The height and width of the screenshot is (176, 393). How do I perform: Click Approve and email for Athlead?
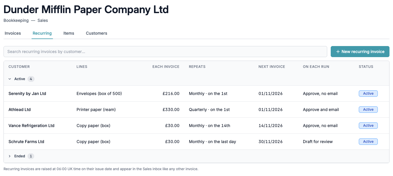[x=321, y=110]
